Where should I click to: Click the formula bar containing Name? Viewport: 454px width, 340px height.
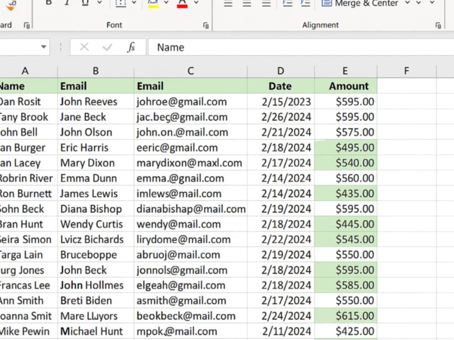pyautogui.click(x=301, y=47)
